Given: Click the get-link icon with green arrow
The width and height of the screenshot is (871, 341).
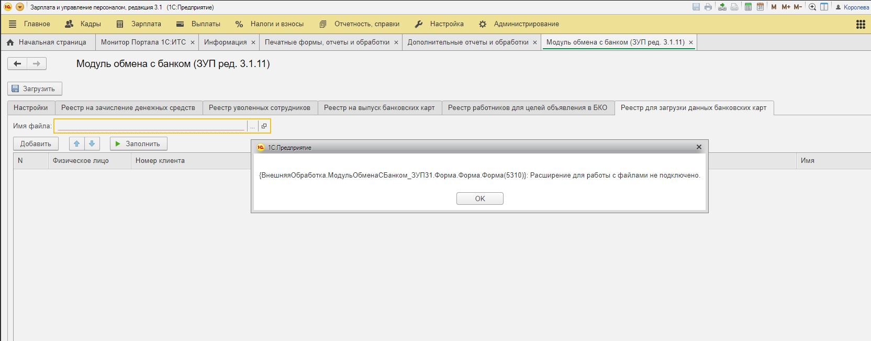Looking at the screenshot, I should (722, 7).
